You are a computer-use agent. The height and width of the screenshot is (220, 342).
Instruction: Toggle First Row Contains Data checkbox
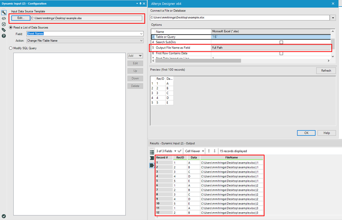[281, 53]
